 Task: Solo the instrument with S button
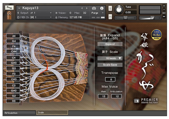[110, 8]
